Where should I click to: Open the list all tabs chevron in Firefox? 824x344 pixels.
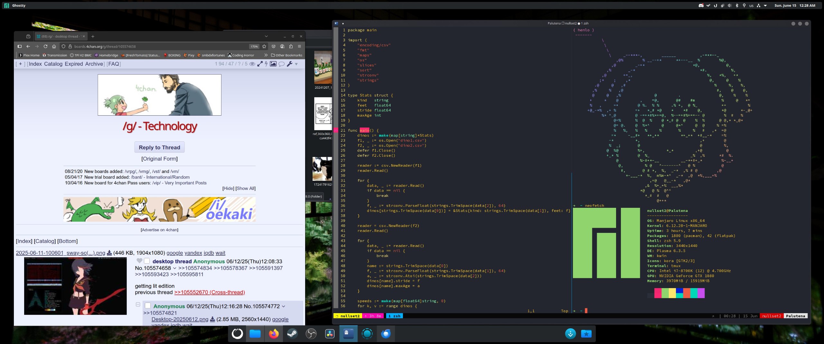pyautogui.click(x=266, y=36)
